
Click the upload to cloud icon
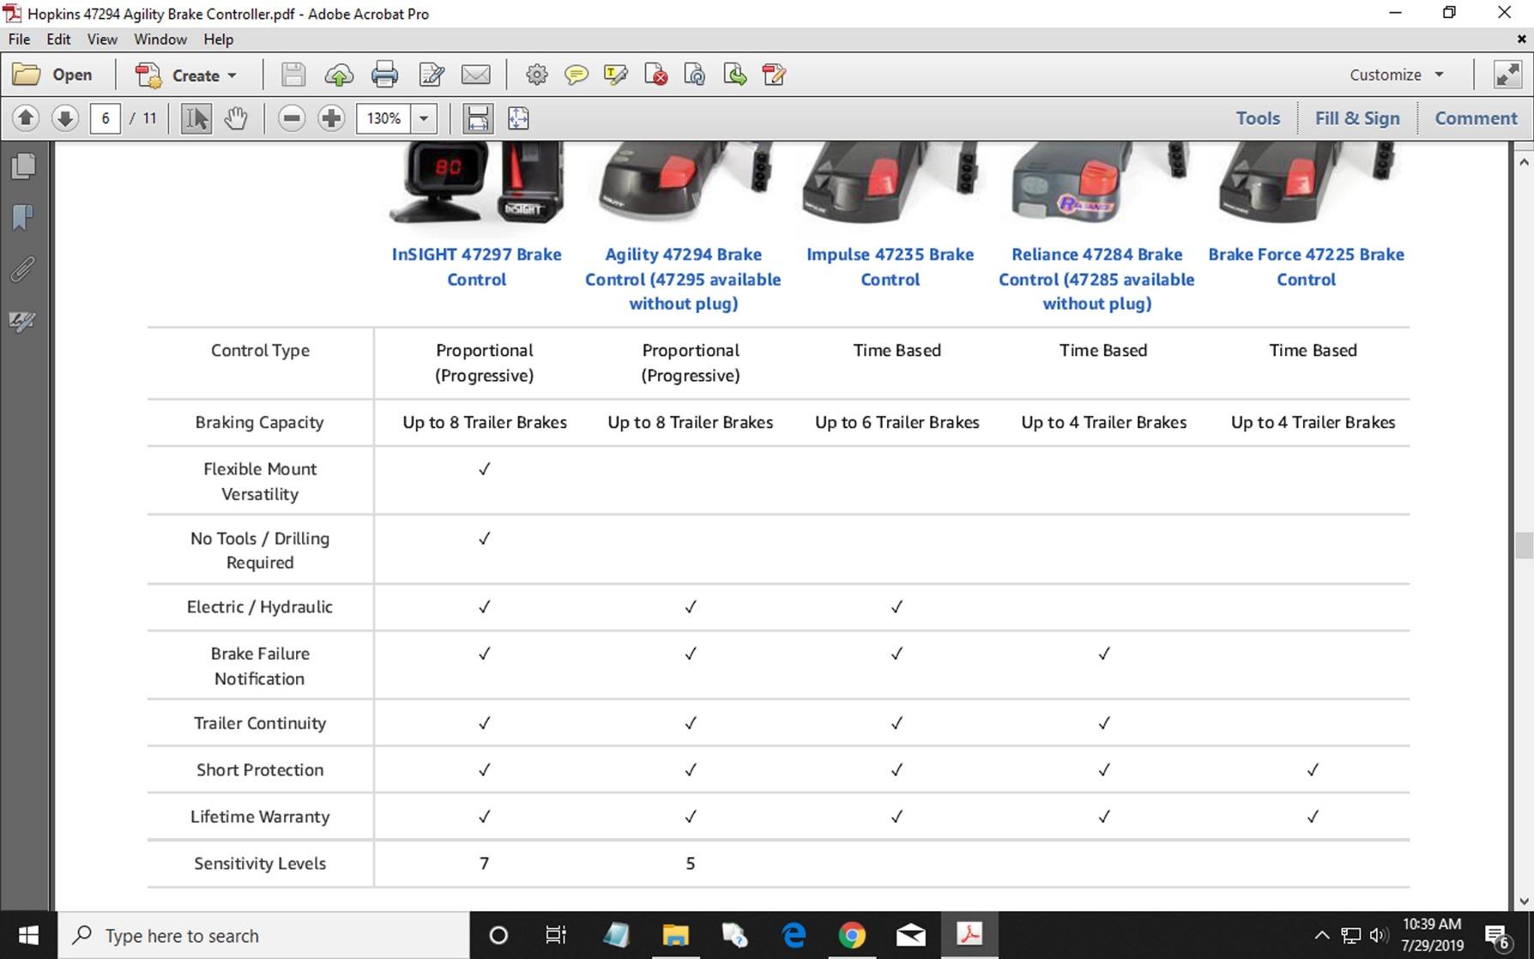[x=339, y=75]
